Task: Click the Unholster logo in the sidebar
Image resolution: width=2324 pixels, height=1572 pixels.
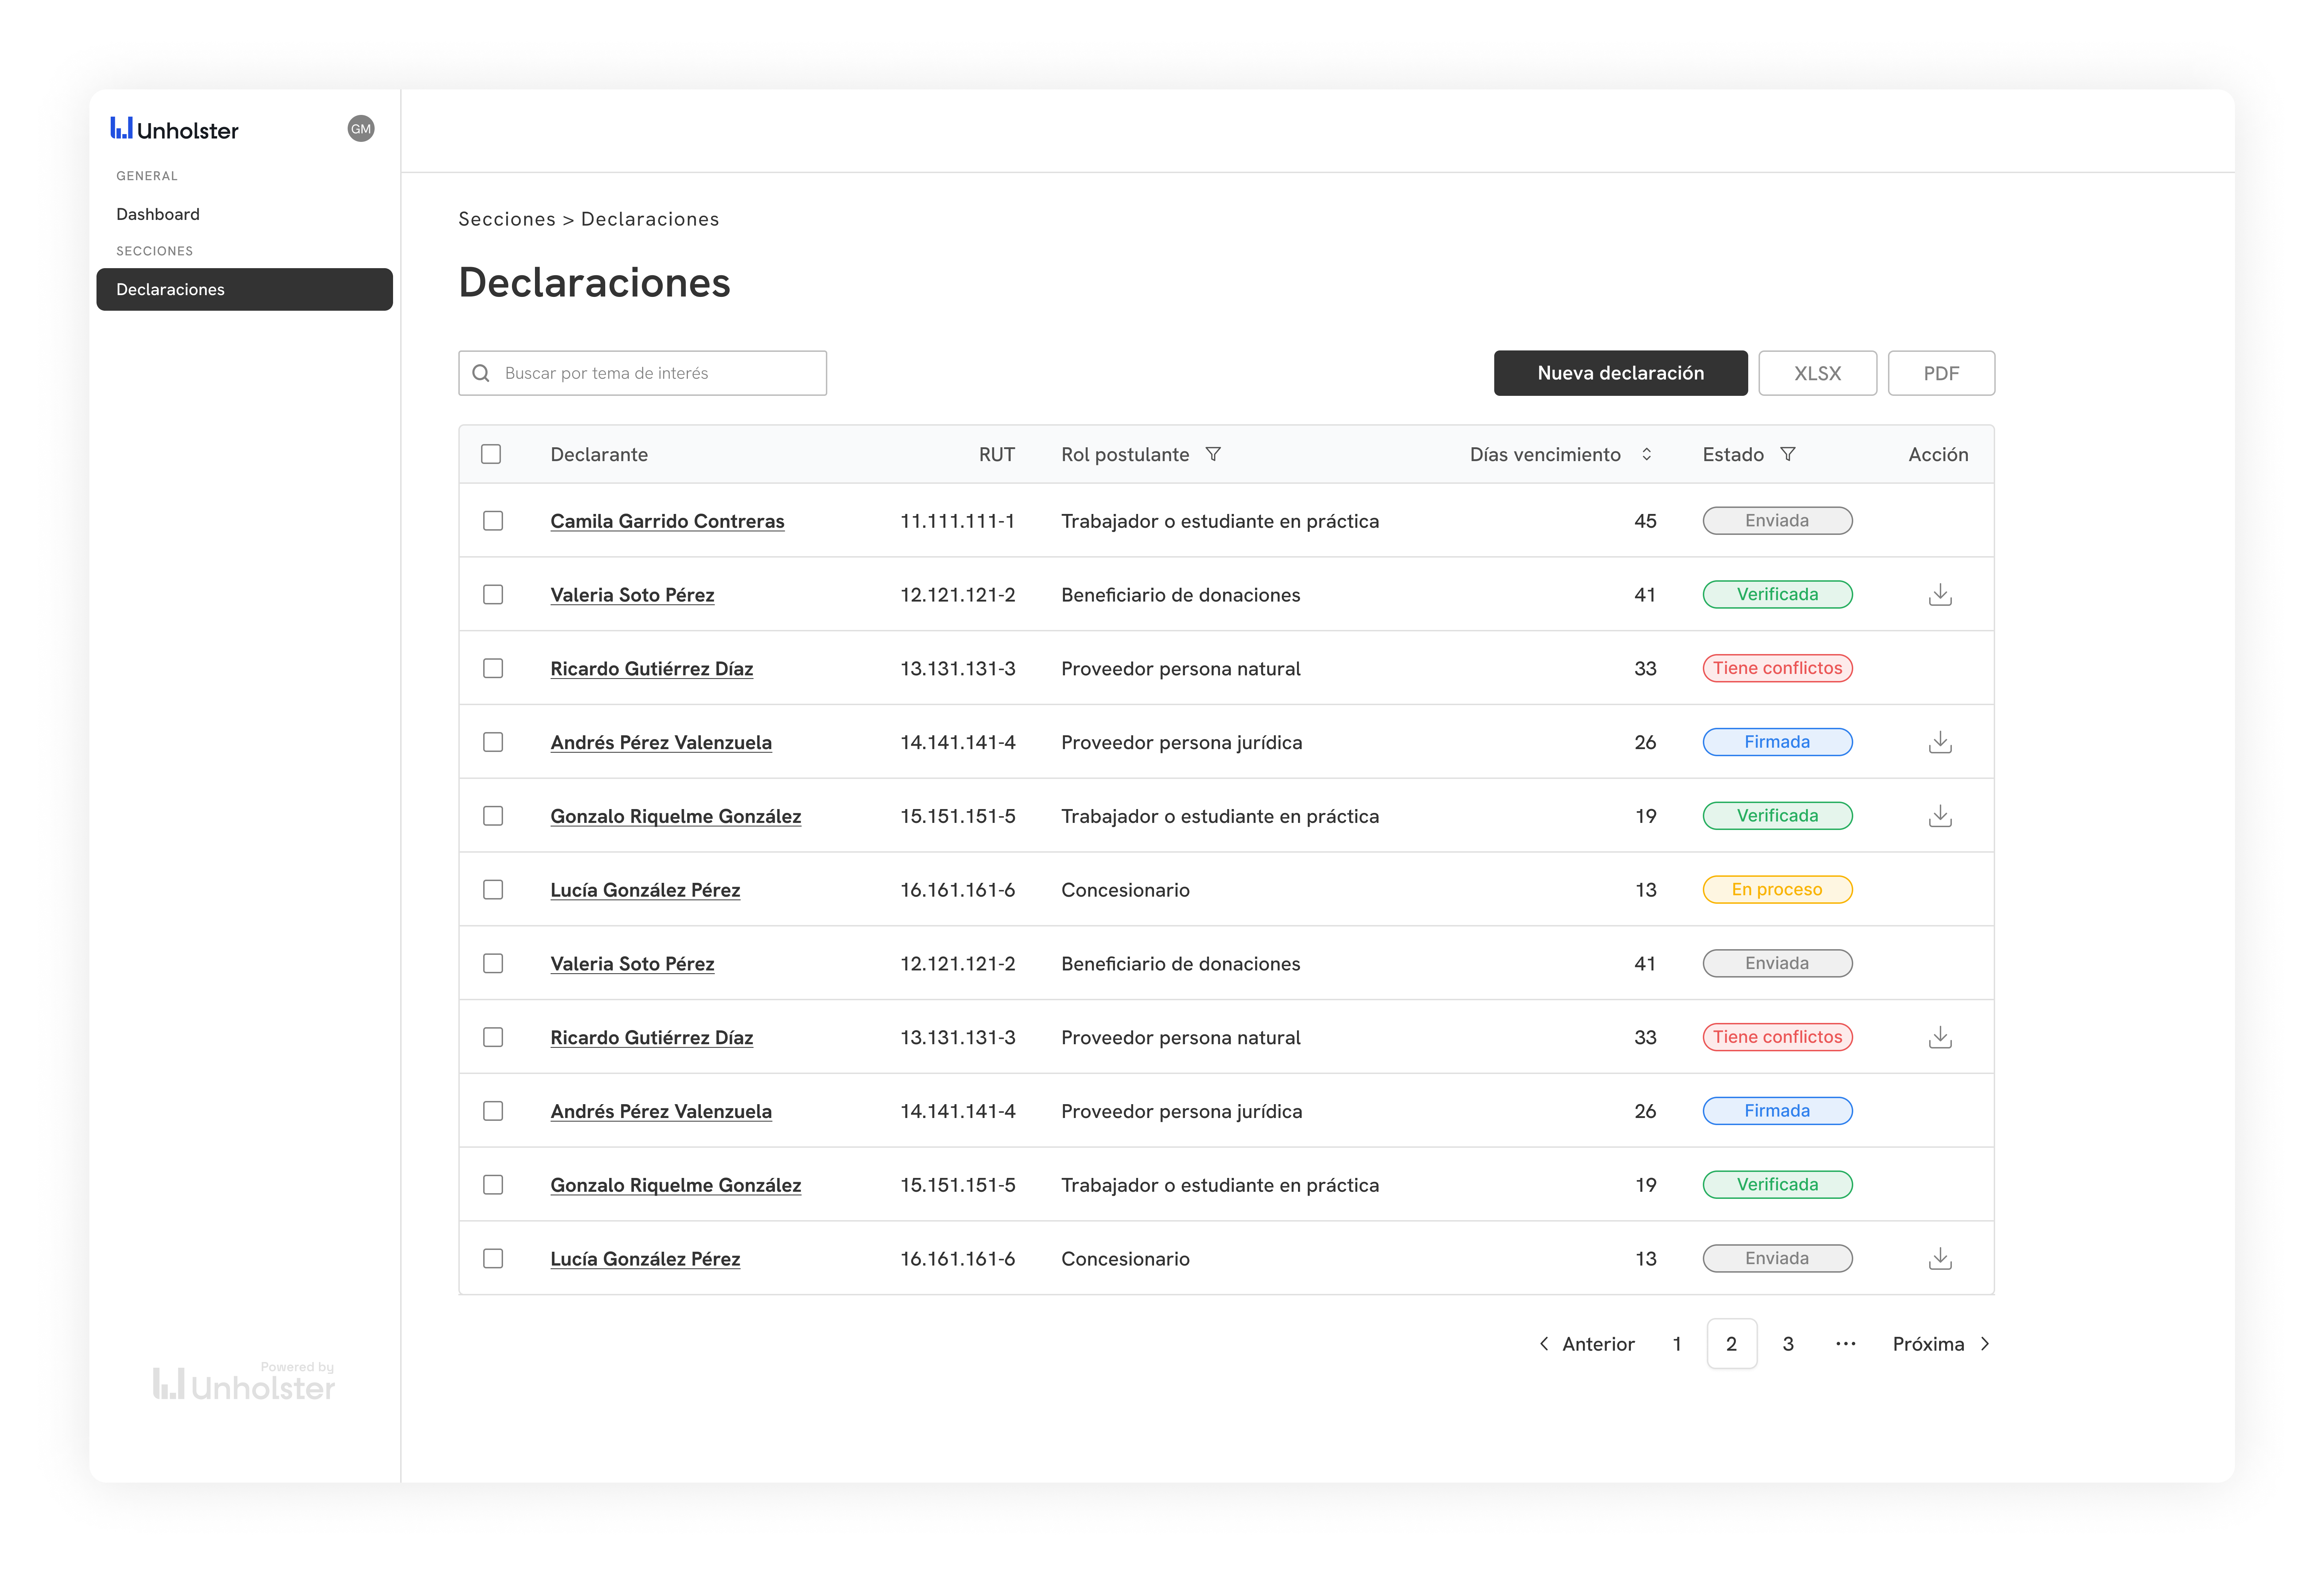Action: pos(175,129)
